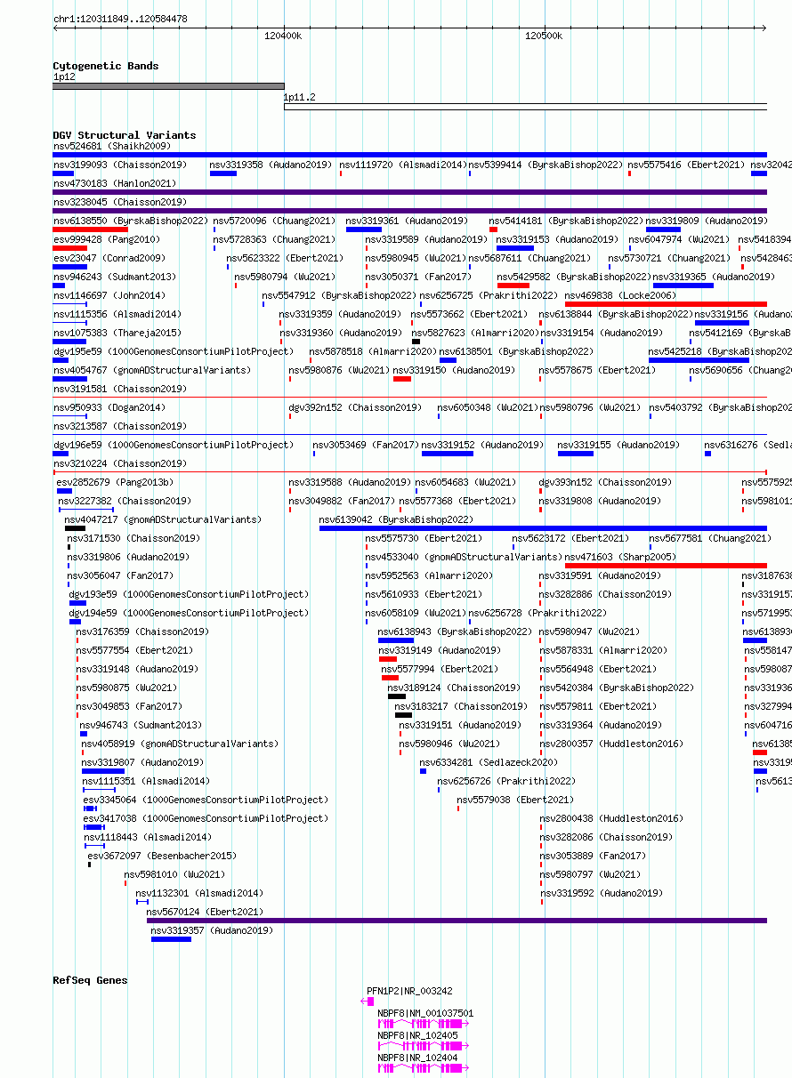The image size is (792, 1078).
Task: Open variant nsv4730183 (Hanlon2021)
Action: (x=115, y=183)
